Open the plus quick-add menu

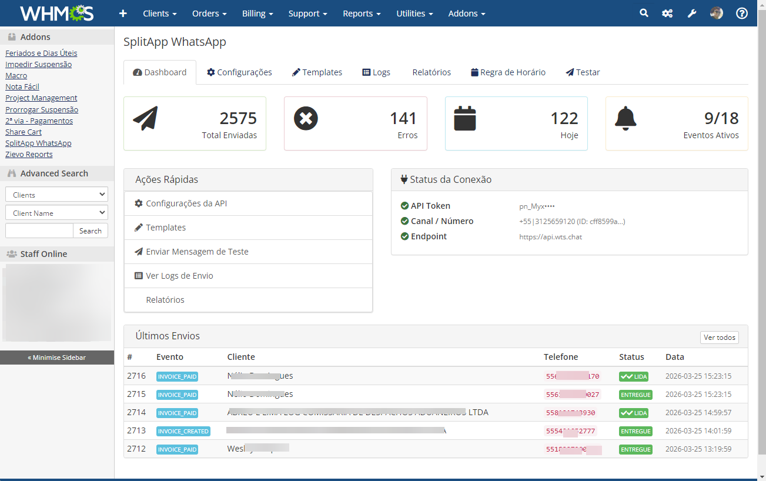[123, 13]
